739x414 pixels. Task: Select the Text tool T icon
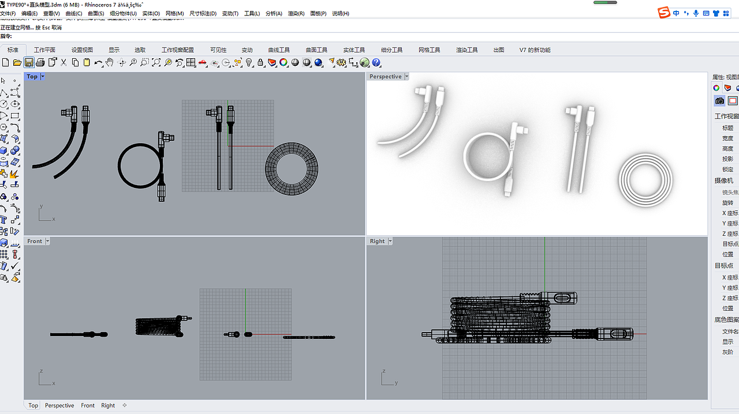[x=3, y=220]
